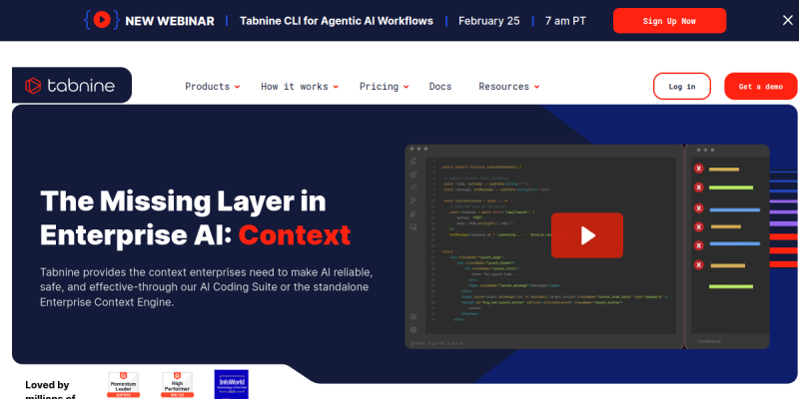Click the settings gear in the editor sidebar
Image resolution: width=799 pixels, height=399 pixels.
pyautogui.click(x=413, y=329)
